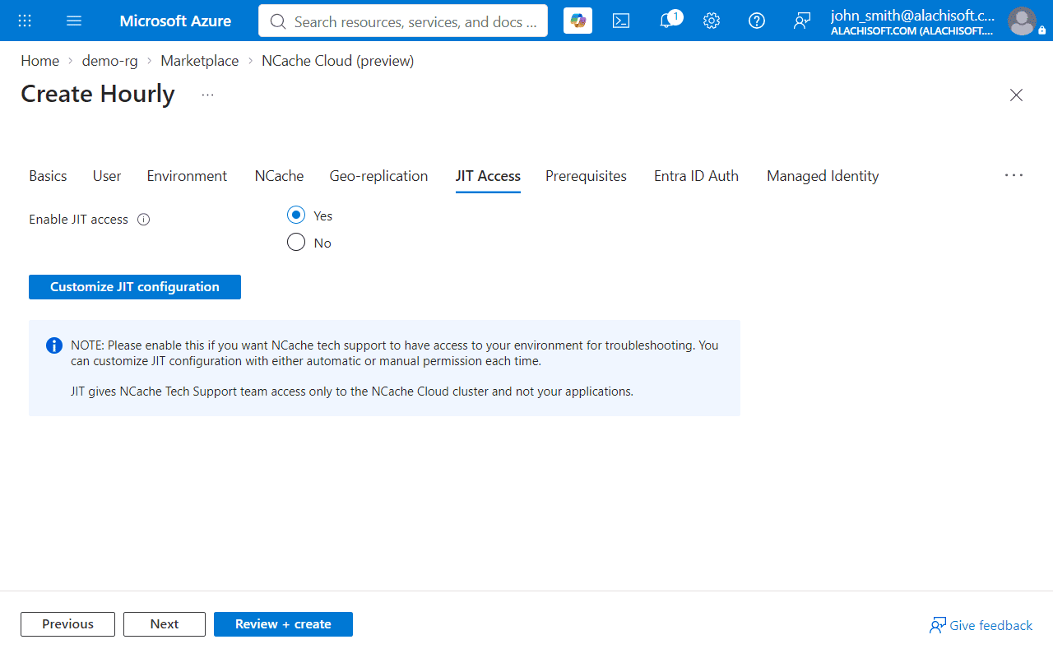Viewport: 1053px width, 658px height.
Task: Open the ellipsis next to Create Hourly title
Action: pyautogui.click(x=207, y=95)
